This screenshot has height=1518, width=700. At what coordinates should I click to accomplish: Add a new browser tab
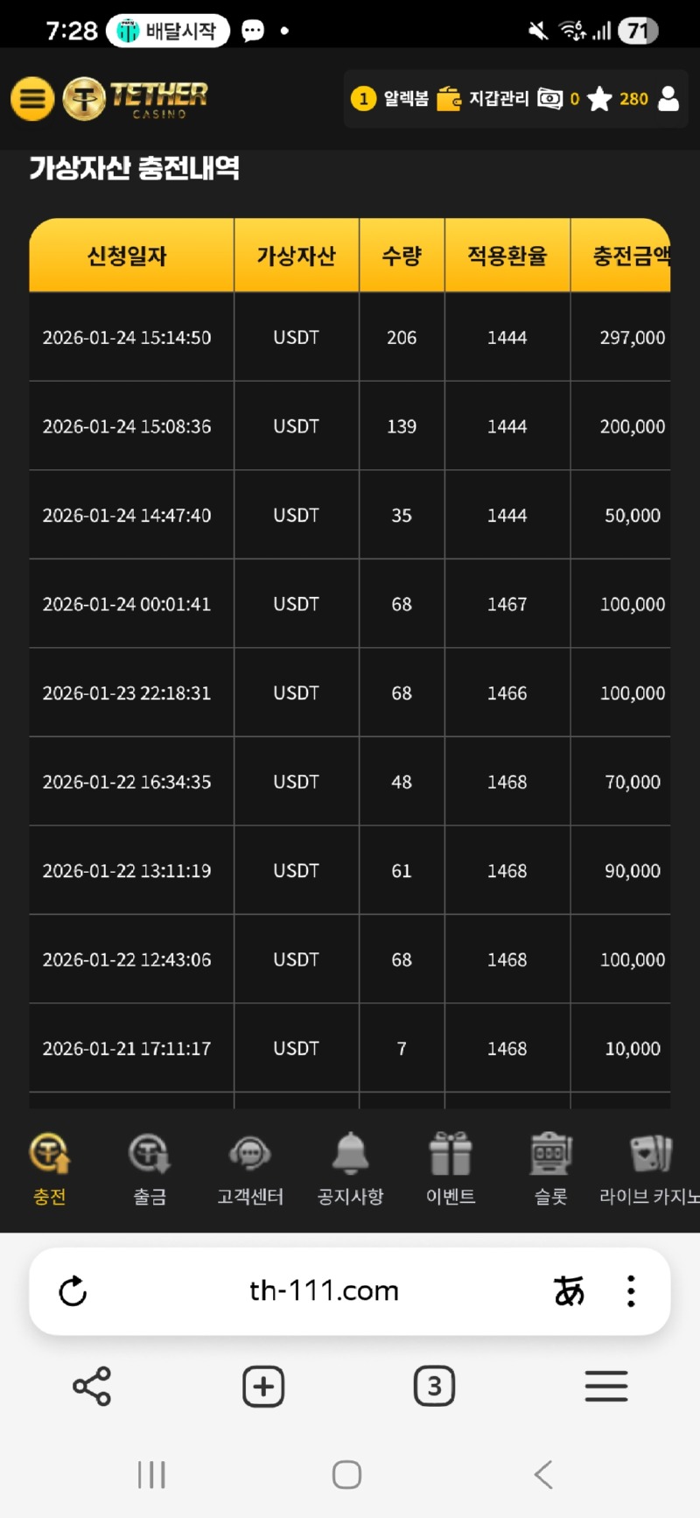coord(263,1387)
